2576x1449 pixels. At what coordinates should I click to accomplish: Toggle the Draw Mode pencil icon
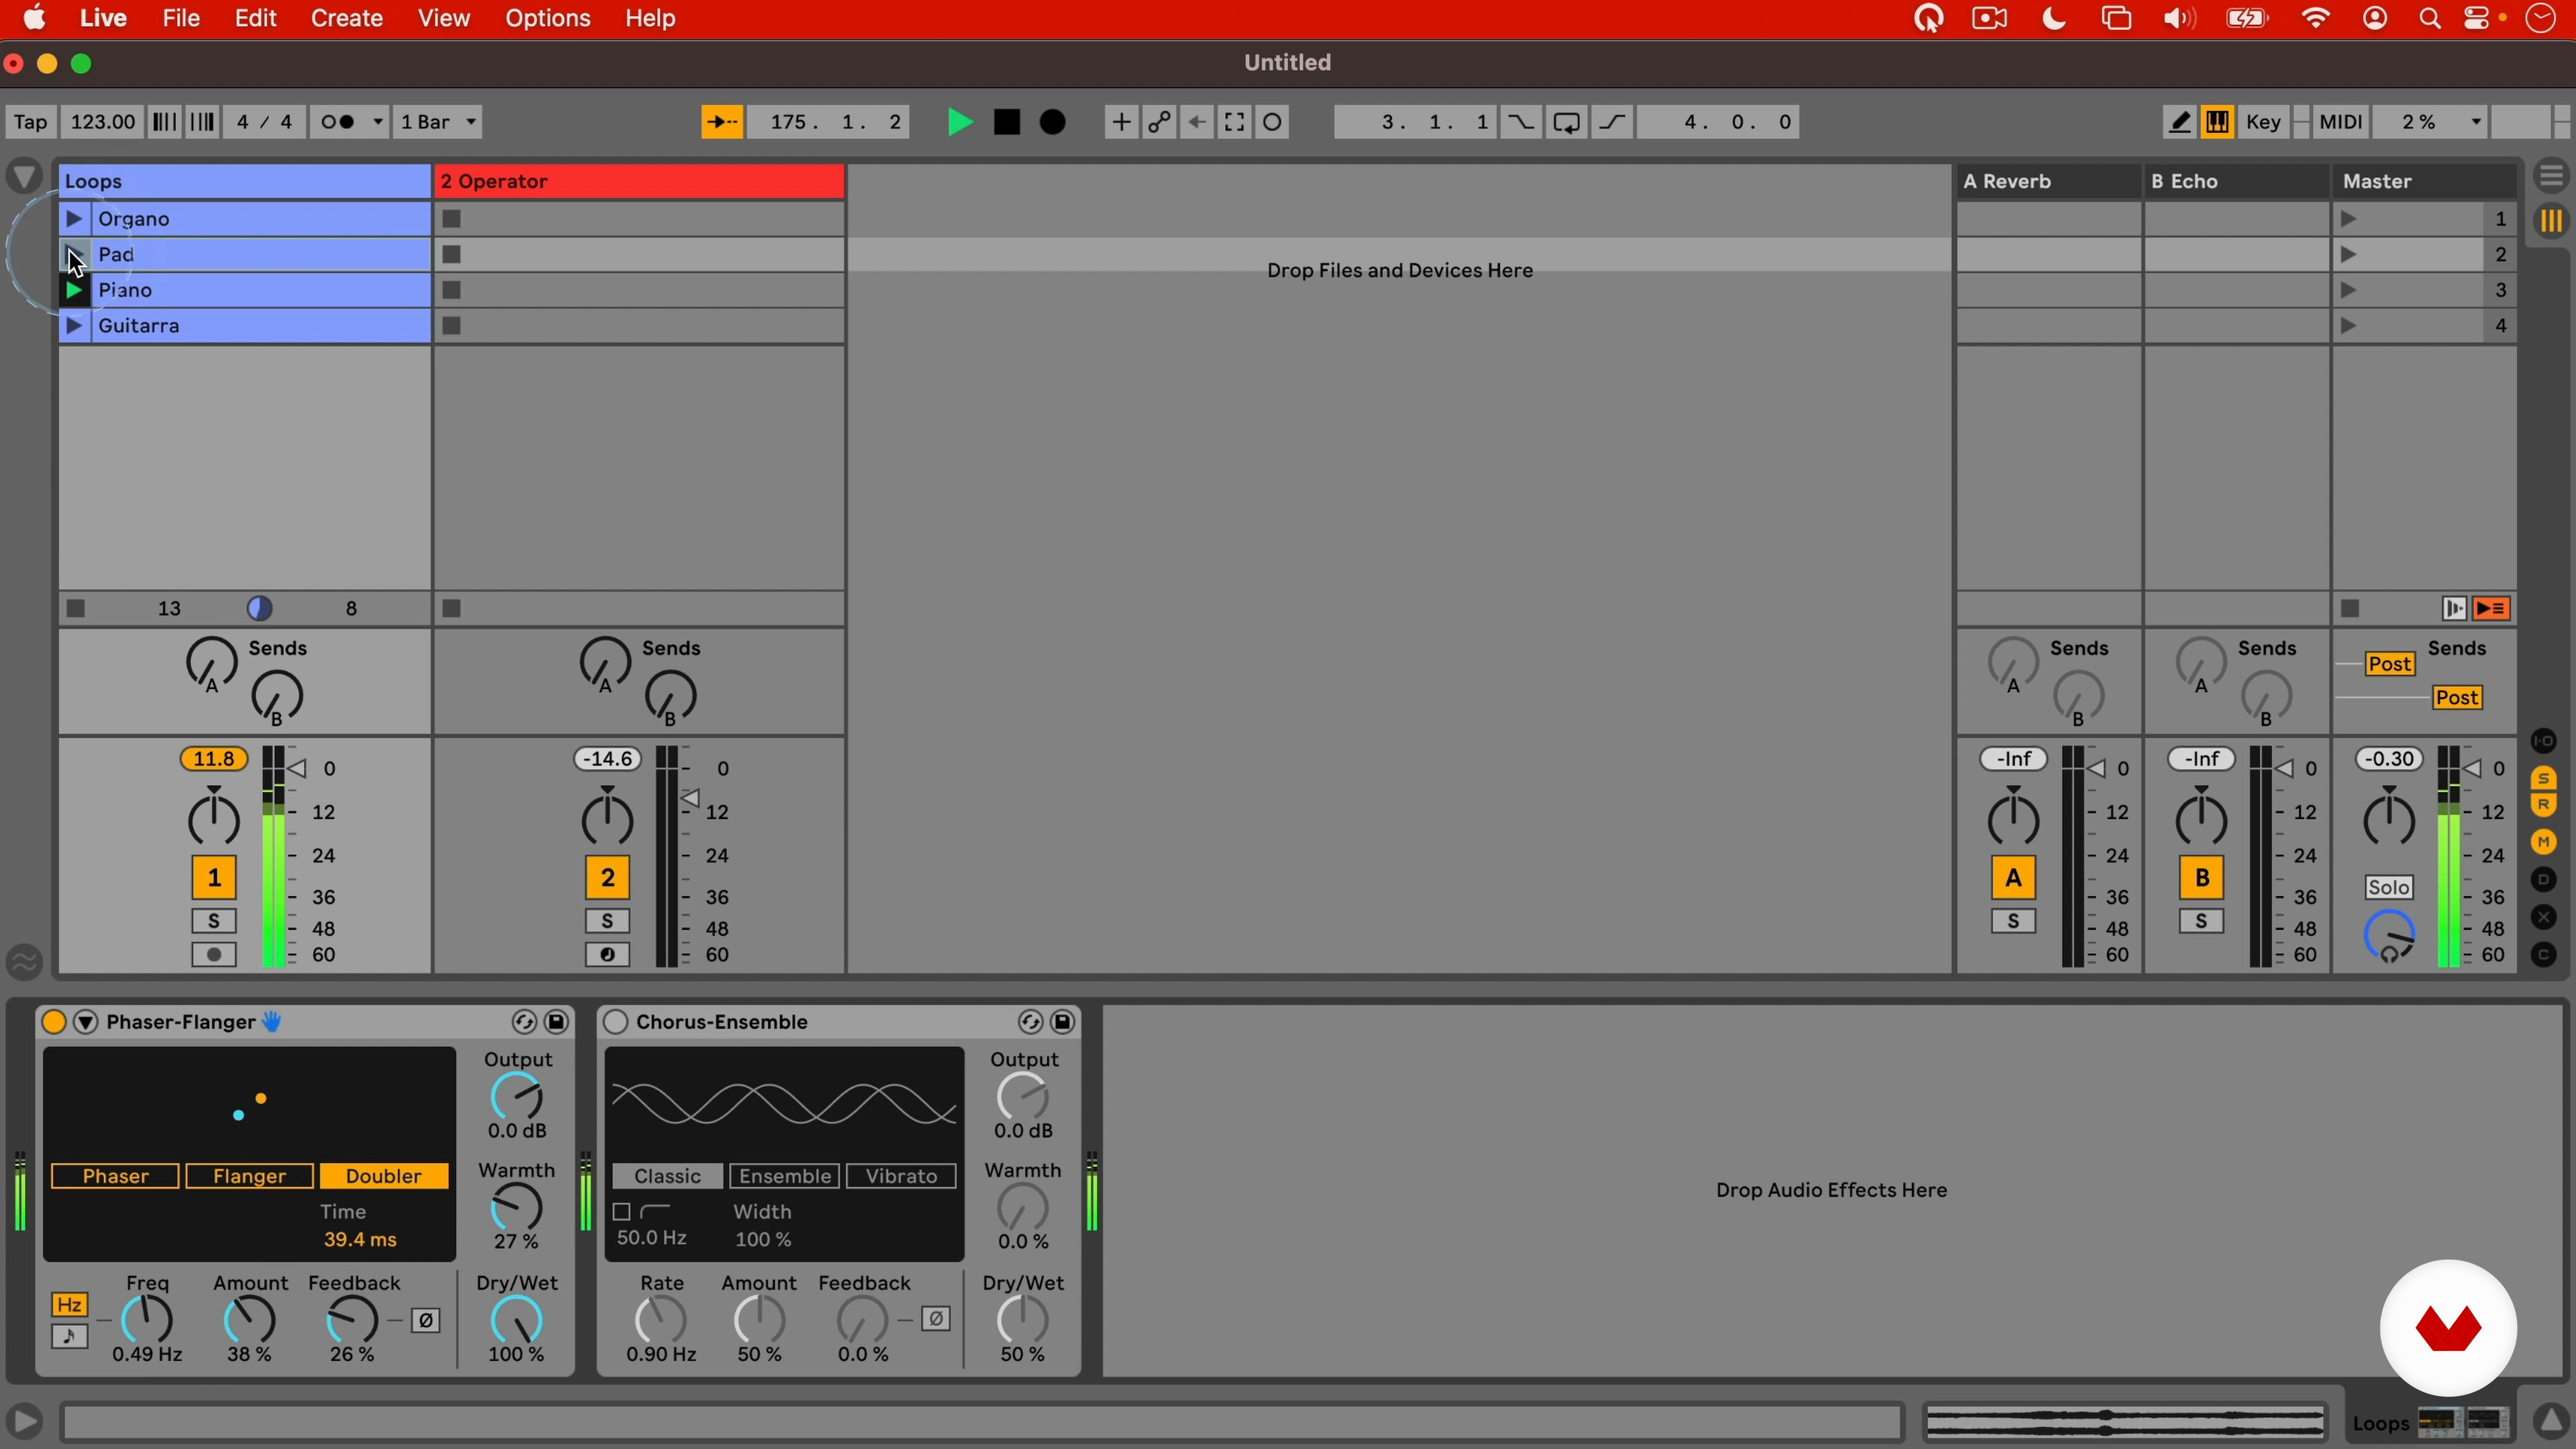[2180, 122]
